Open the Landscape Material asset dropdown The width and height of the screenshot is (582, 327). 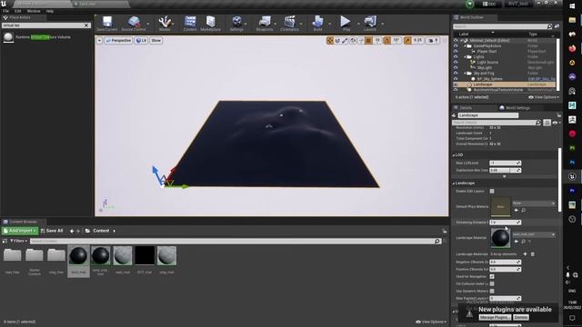click(x=534, y=234)
